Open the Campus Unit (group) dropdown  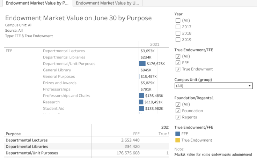(x=213, y=86)
